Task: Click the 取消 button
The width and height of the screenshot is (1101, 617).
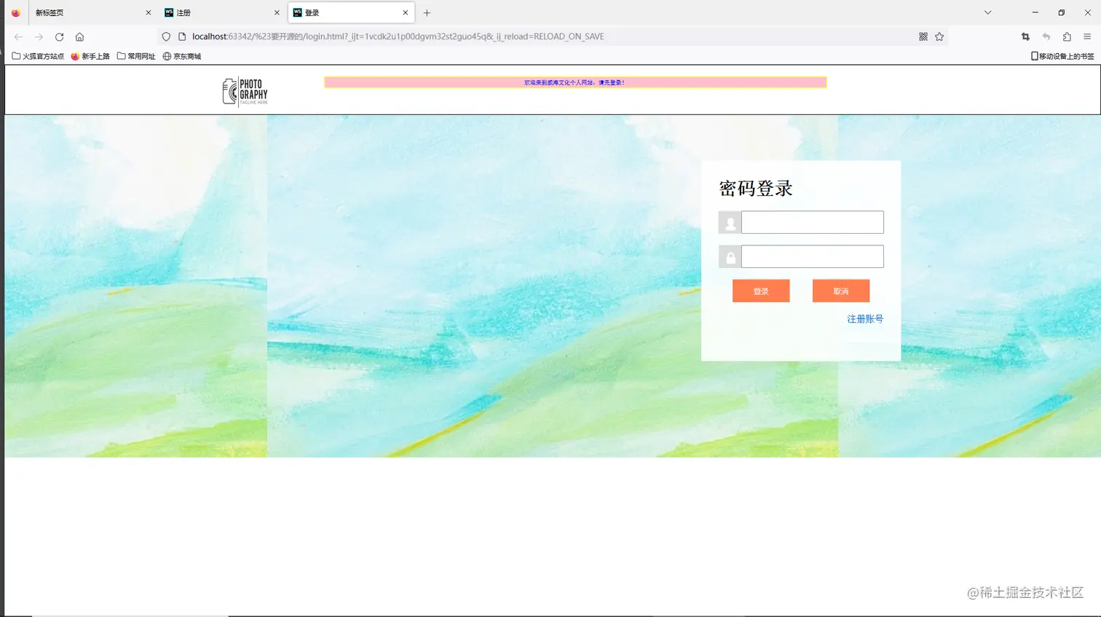Action: pos(841,291)
